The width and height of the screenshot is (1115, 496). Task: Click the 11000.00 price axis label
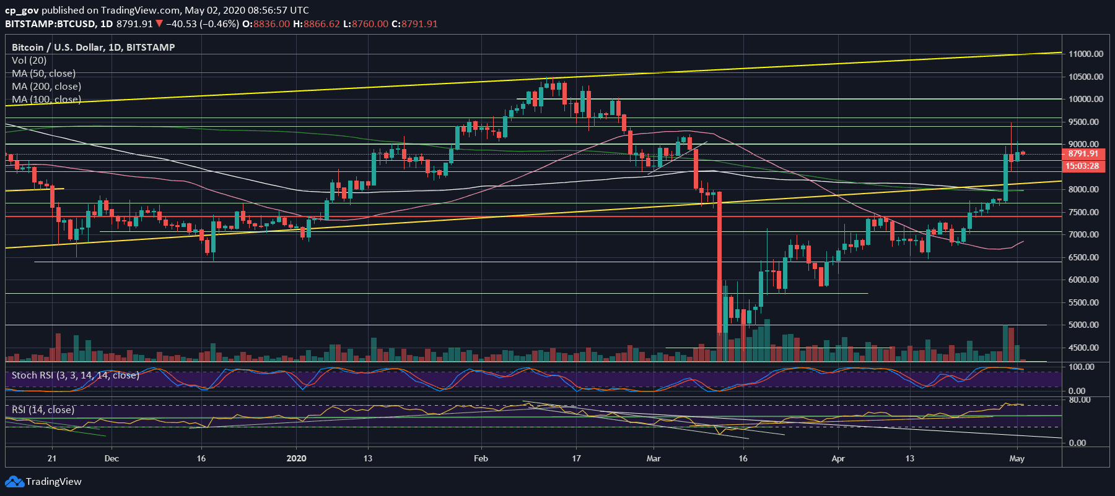point(1085,54)
